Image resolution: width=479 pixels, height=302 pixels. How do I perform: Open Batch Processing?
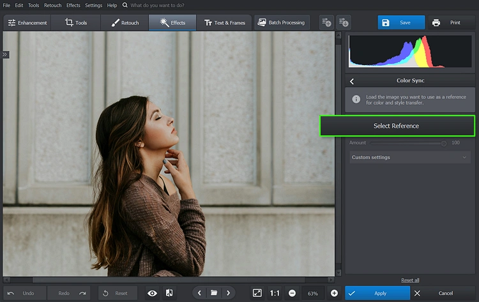pyautogui.click(x=282, y=22)
